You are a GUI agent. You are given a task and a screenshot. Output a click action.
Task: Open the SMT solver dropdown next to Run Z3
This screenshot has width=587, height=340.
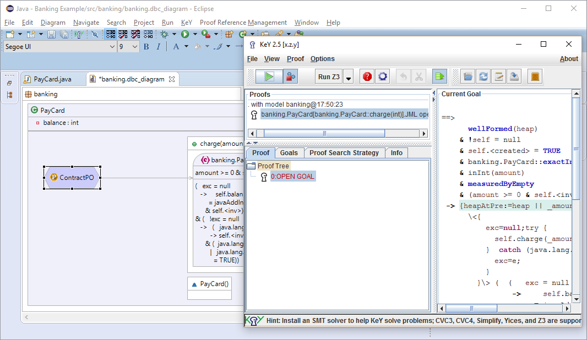point(349,78)
